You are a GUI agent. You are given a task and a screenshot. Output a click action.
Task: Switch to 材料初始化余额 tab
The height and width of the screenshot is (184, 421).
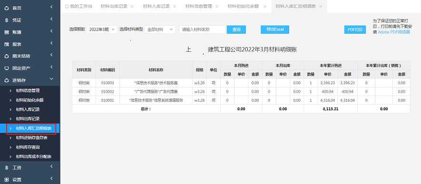243,7
